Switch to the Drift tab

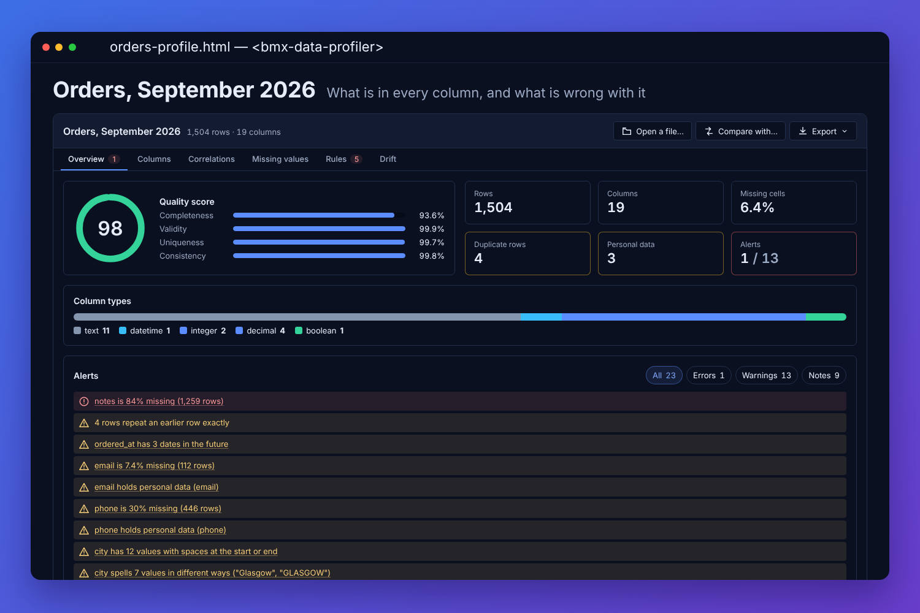[388, 159]
